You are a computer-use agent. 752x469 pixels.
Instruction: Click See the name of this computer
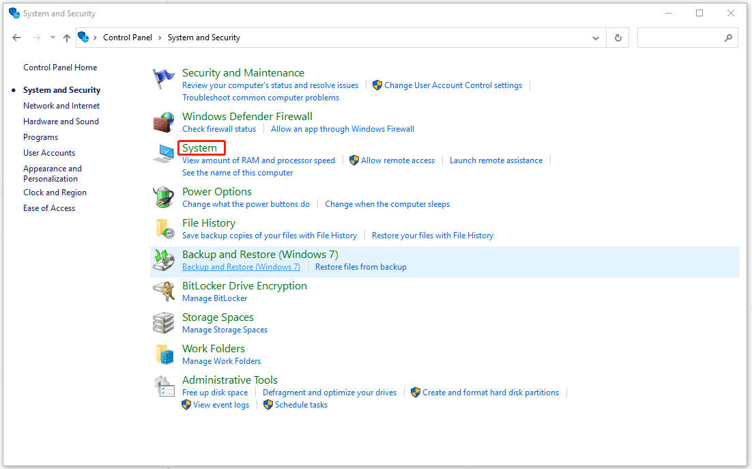[x=237, y=173]
